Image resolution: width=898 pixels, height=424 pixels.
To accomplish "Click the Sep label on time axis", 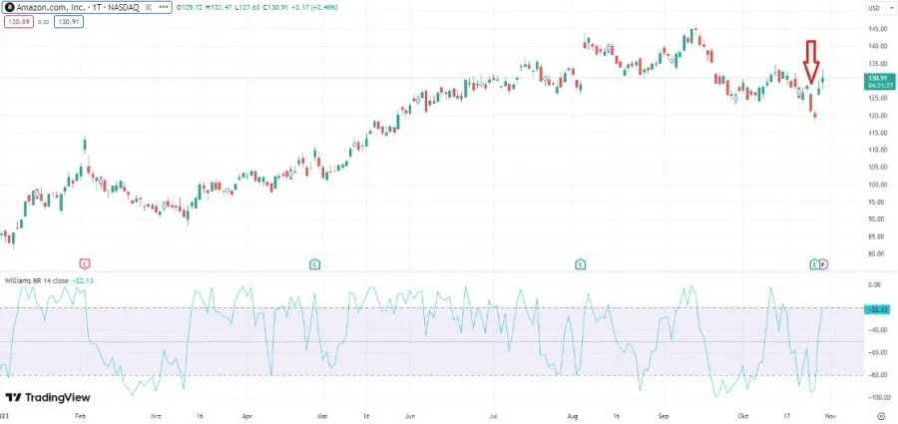I will tap(665, 416).
